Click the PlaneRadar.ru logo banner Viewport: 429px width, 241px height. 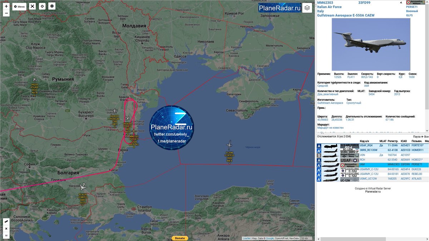280,8
